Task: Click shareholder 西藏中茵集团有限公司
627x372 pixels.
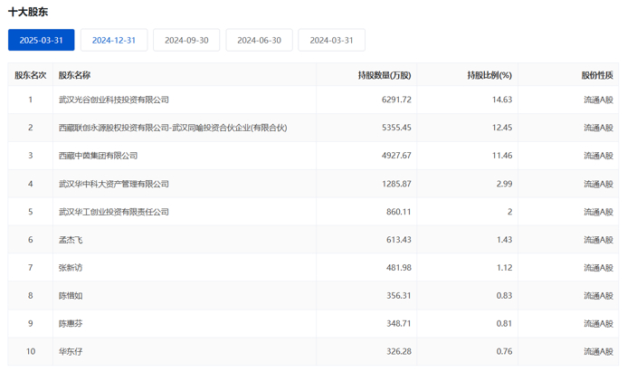Action: [98, 156]
